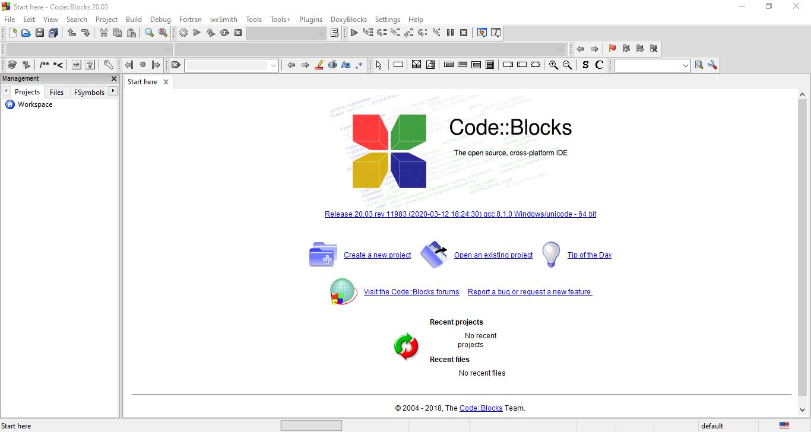Clear incremental search text icon
This screenshot has width=811, height=432.
tap(176, 65)
